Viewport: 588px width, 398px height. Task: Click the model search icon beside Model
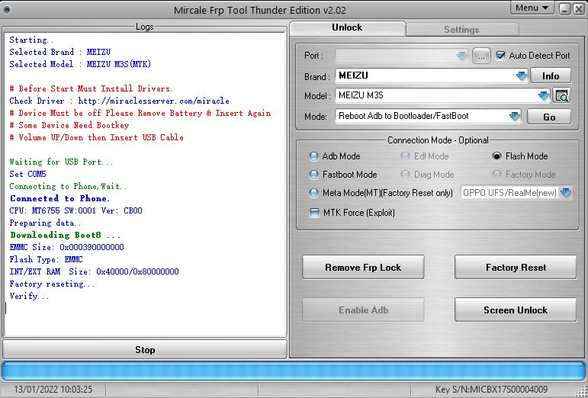[561, 96]
